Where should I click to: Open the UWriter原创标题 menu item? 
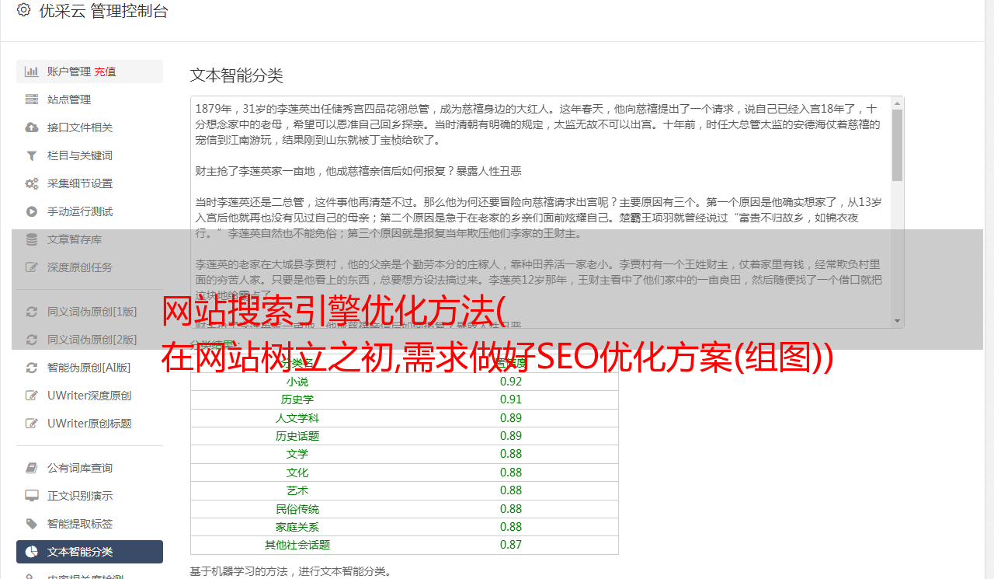coord(89,424)
